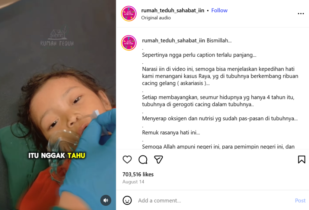The height and width of the screenshot is (210, 309).
Task: Open the three-dot more options menu
Action: (301, 14)
